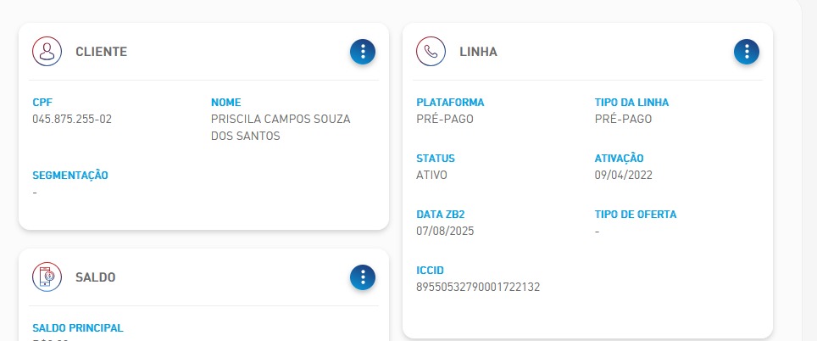Click the Ativação date 09/04/2022
The image size is (817, 341).
coord(623,175)
